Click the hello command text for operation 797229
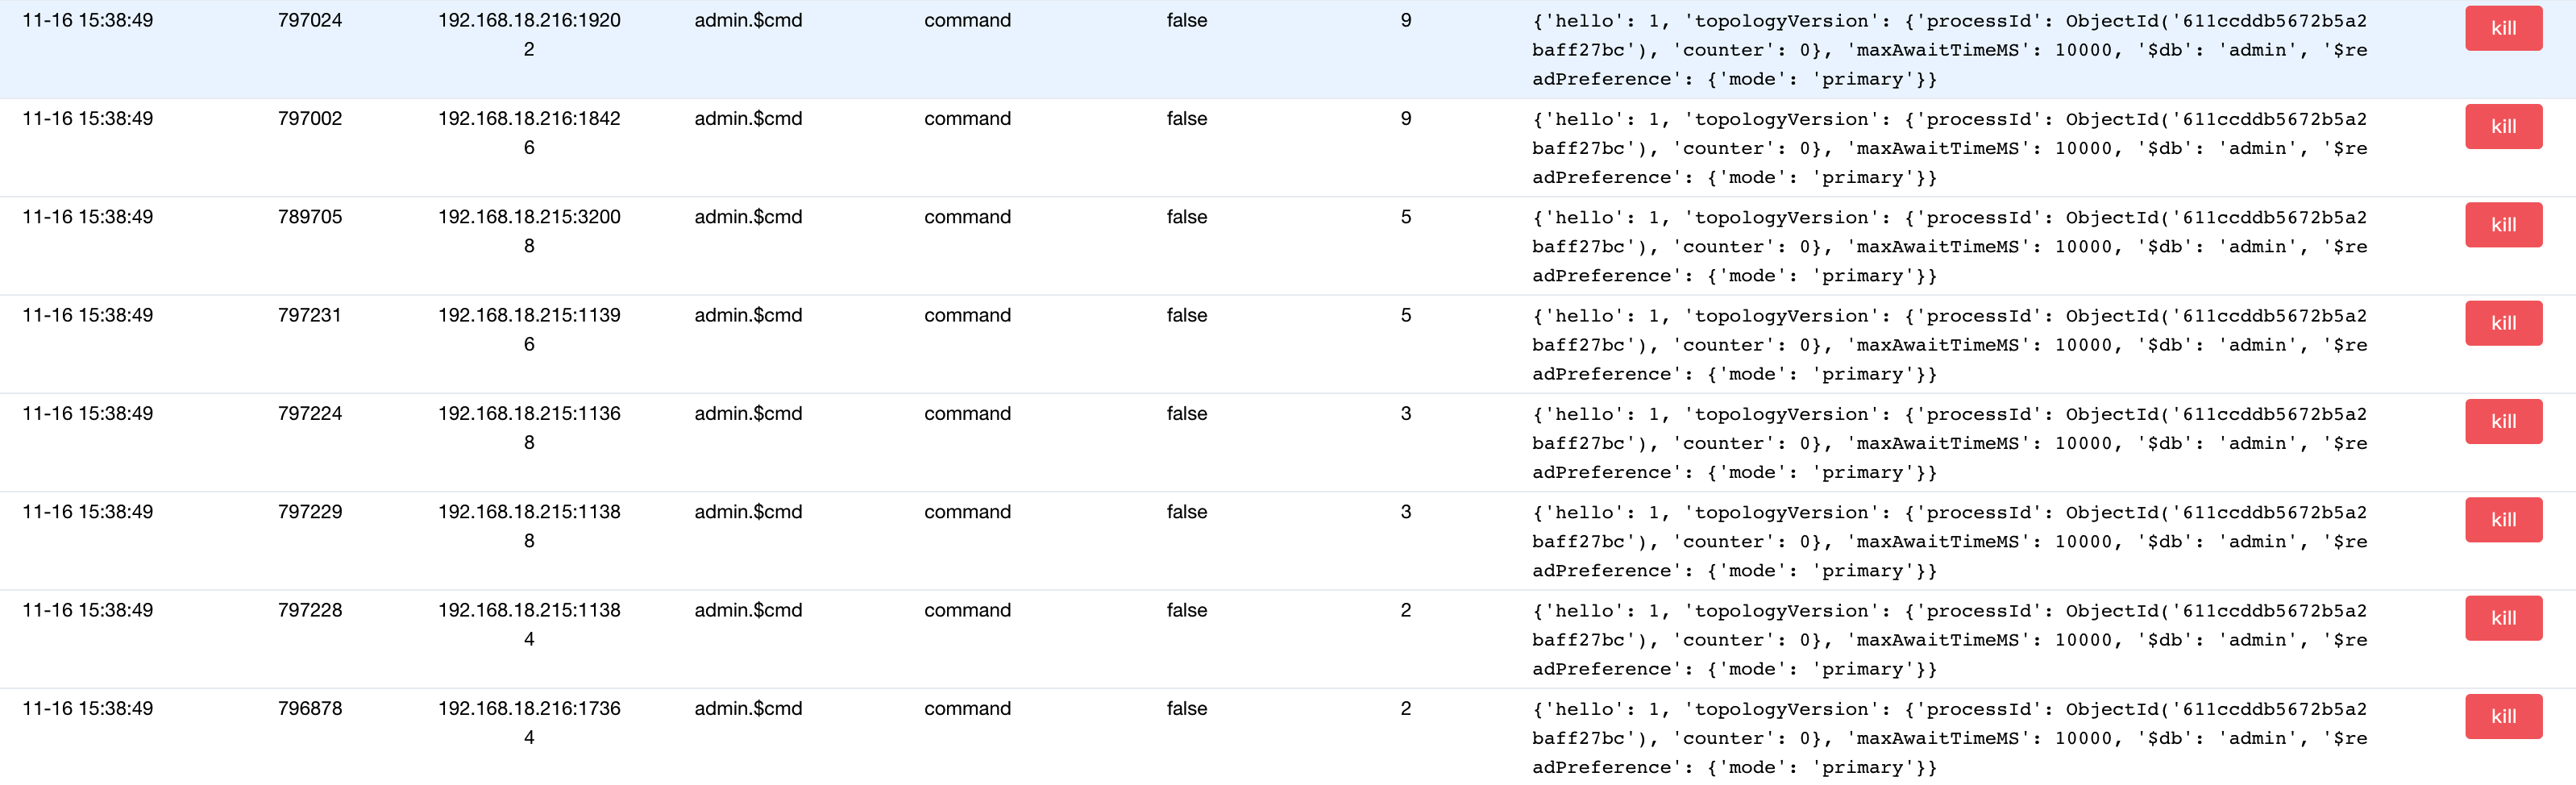The height and width of the screenshot is (785, 2576). (x=1948, y=541)
